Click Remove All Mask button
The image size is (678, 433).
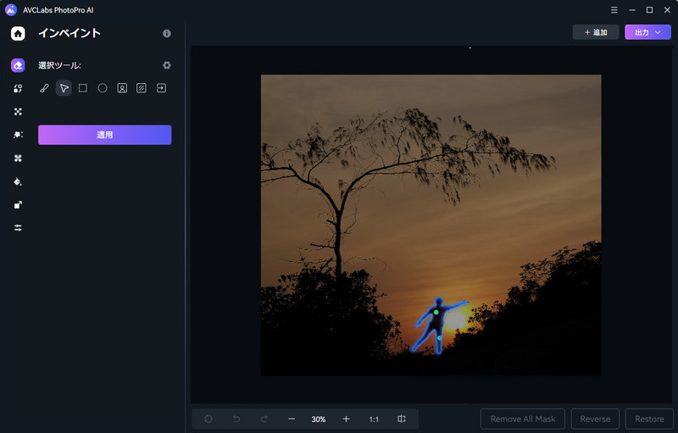click(523, 419)
